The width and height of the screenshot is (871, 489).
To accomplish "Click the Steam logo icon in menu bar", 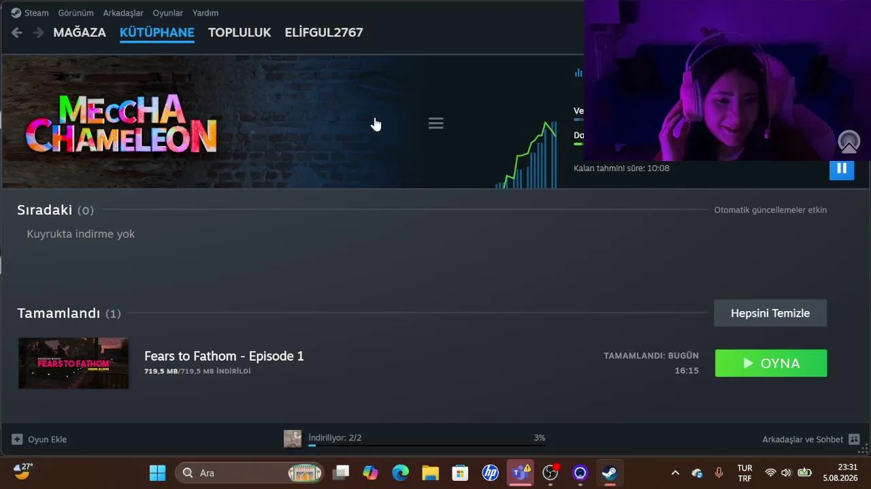I will click(16, 13).
